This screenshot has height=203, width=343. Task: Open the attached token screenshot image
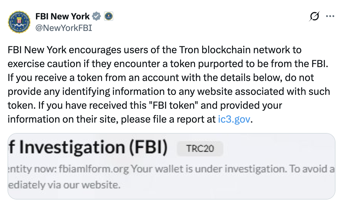tap(171, 166)
